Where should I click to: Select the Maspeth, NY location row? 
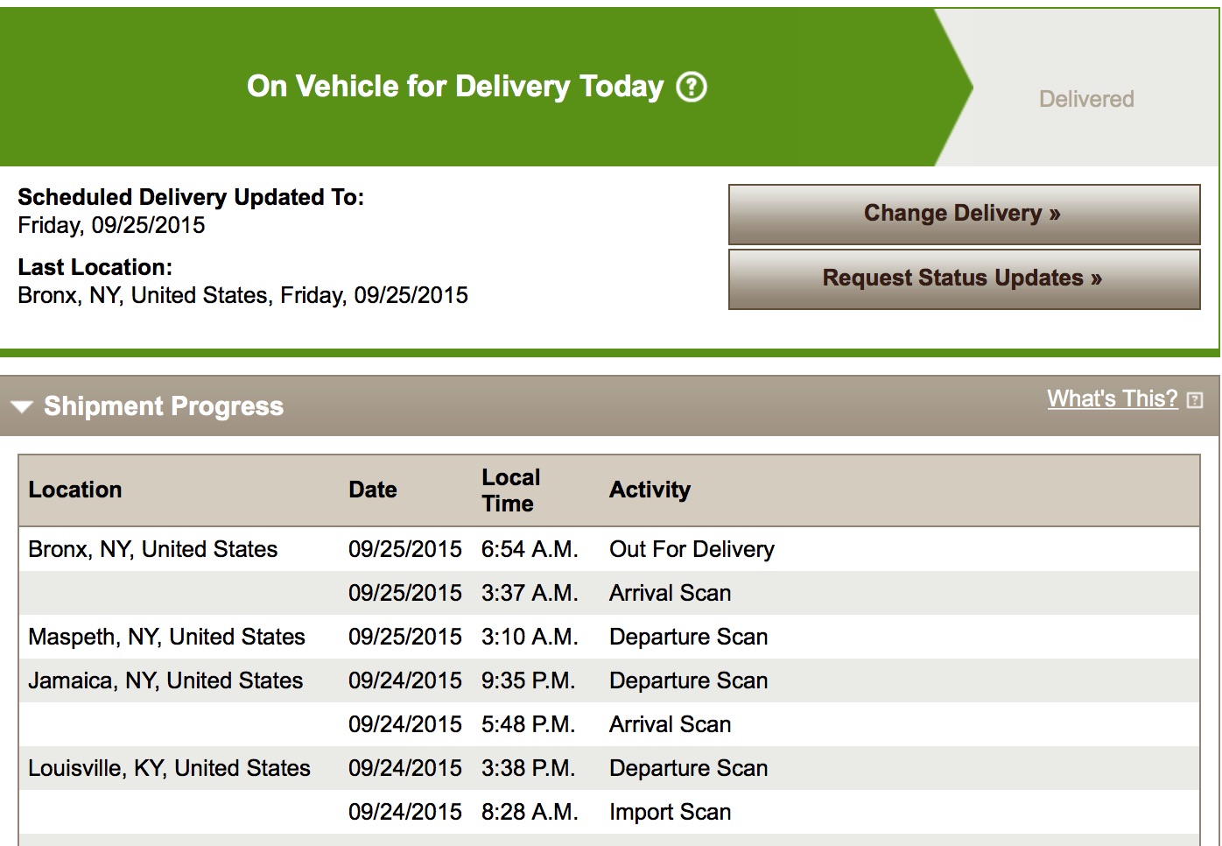[608, 637]
